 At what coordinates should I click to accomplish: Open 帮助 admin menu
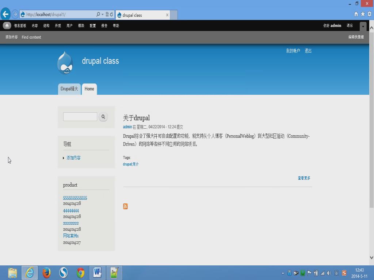116,26
